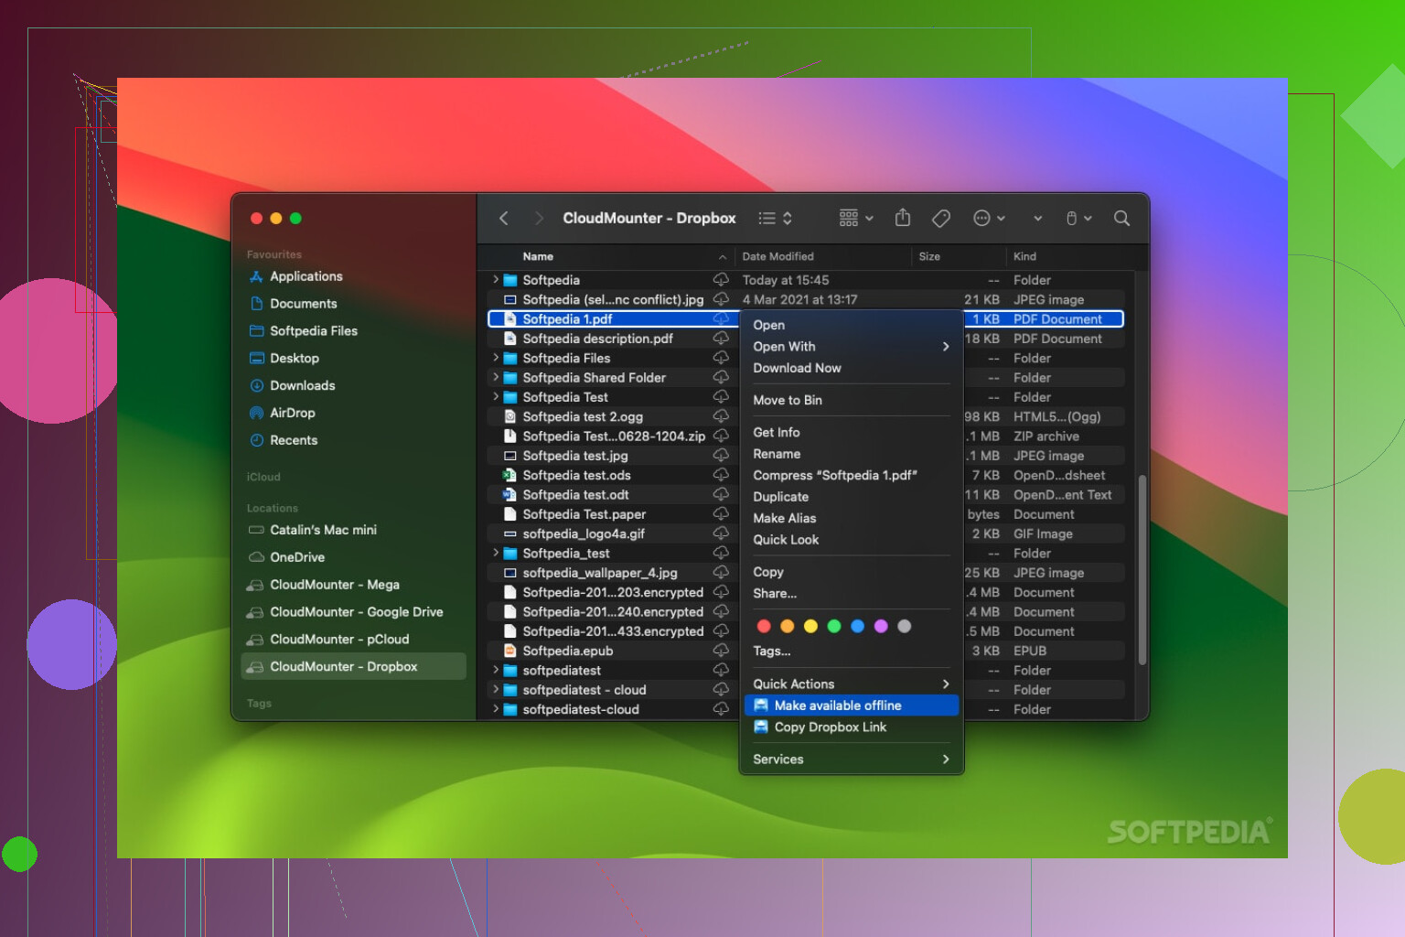Click the Copy Dropbox Link icon
This screenshot has height=937, width=1405.
coord(761,727)
